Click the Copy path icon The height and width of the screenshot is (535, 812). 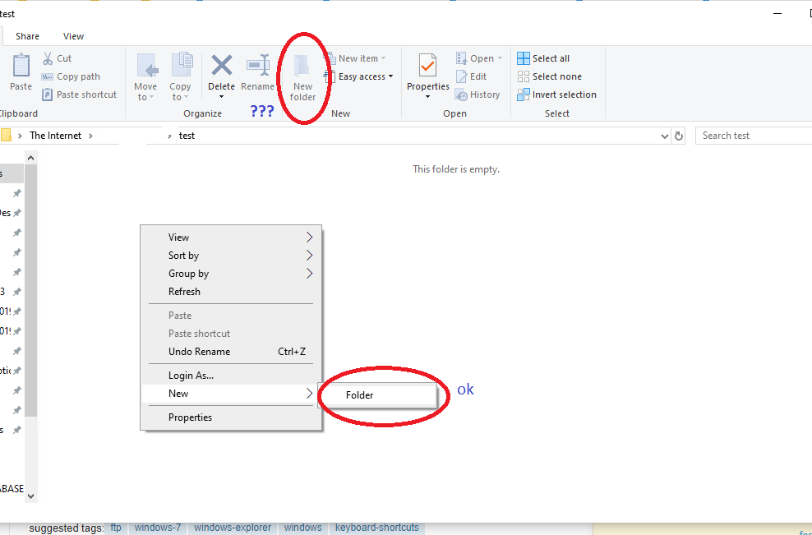coord(48,76)
